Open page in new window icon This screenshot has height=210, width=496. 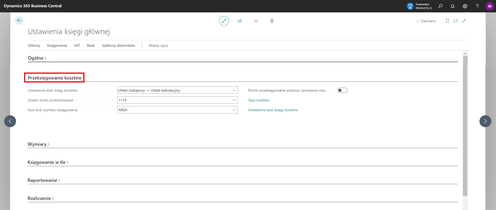455,21
